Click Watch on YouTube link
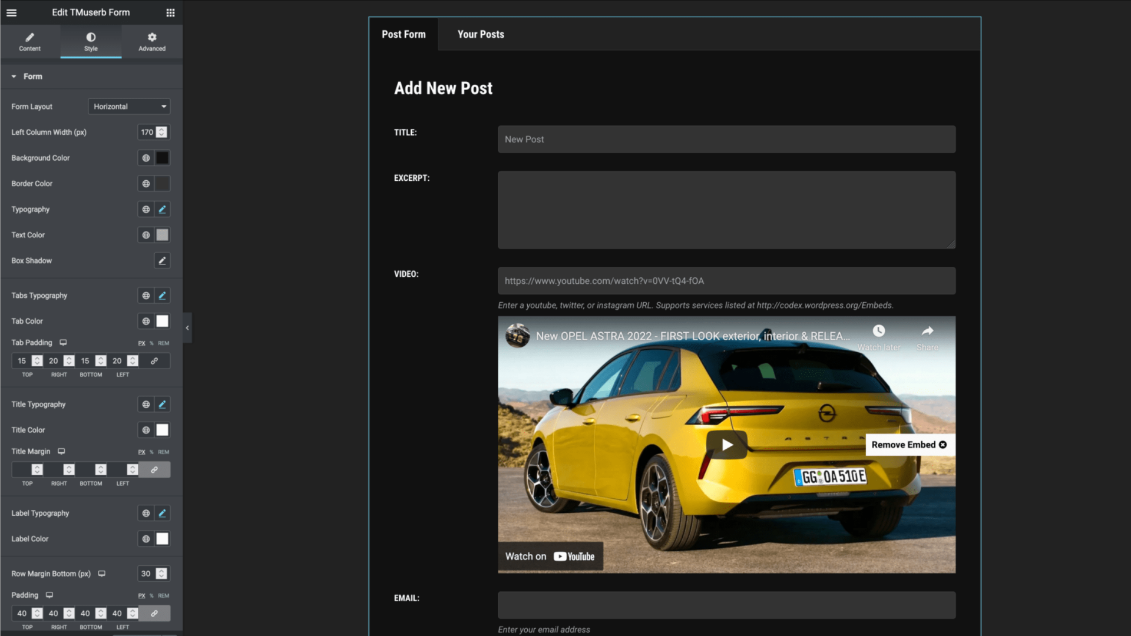The image size is (1131, 636). [x=550, y=556]
